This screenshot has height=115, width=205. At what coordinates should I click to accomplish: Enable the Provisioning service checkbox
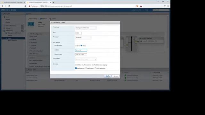pos(83,65)
